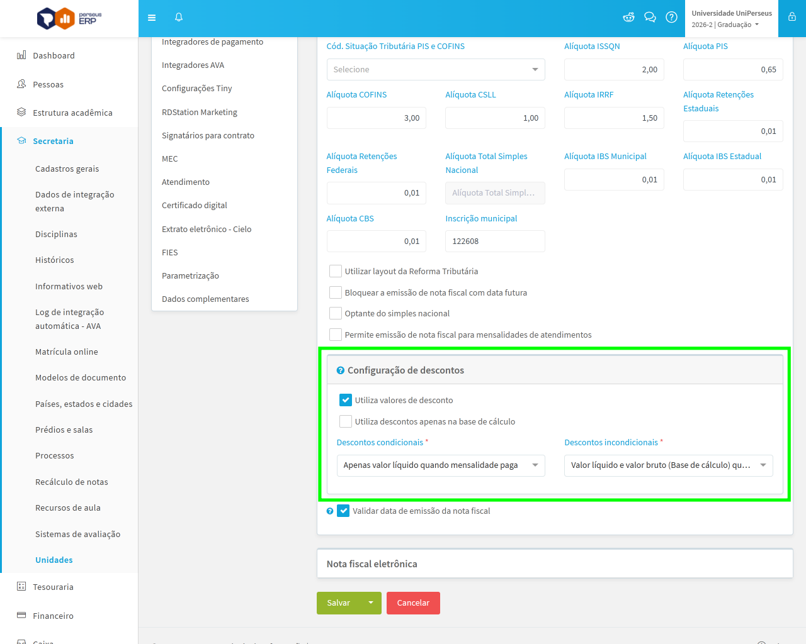Uncheck Utiliza valores de desconto
Image resolution: width=806 pixels, height=644 pixels.
[x=346, y=400]
